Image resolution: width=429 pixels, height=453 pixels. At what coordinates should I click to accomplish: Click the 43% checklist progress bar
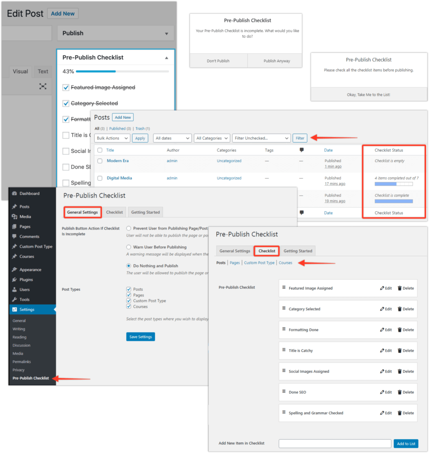[123, 71]
